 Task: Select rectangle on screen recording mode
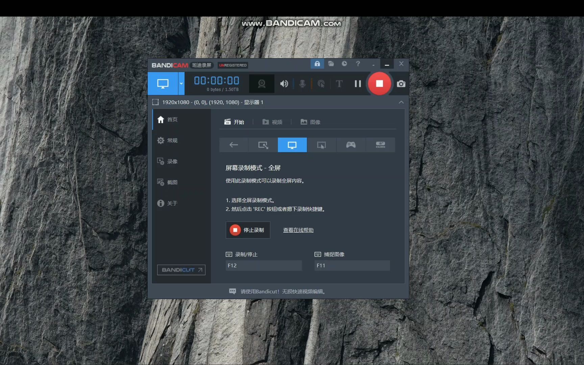[263, 145]
